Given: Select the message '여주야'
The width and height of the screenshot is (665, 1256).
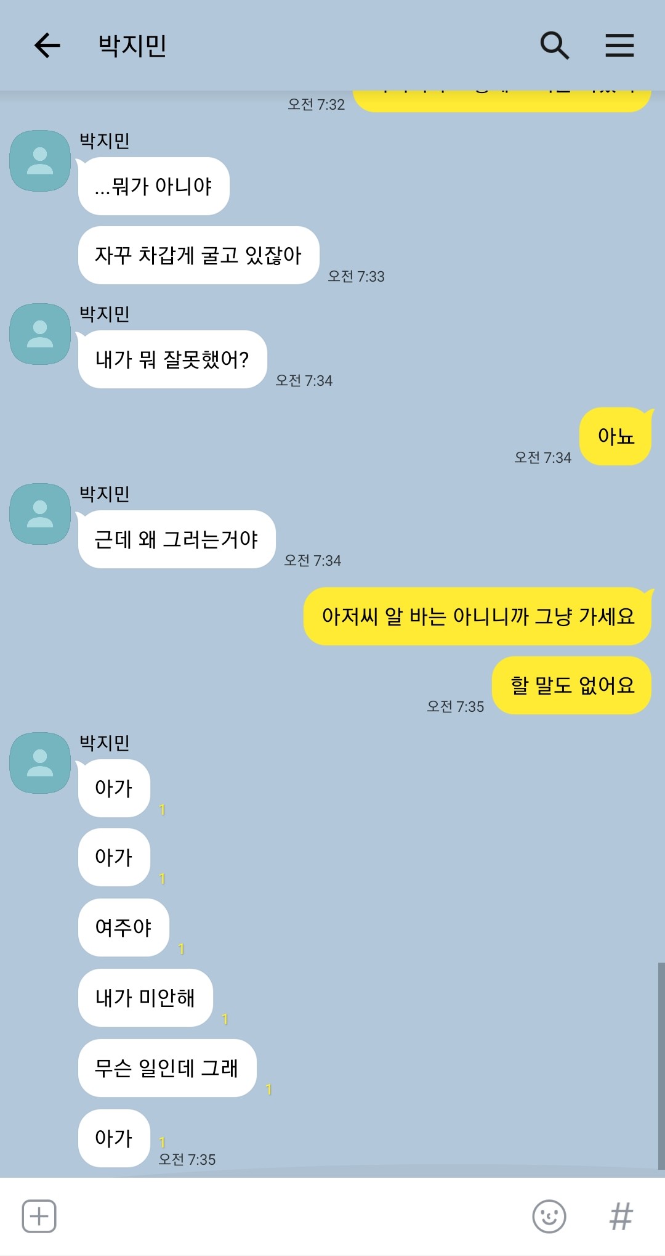Looking at the screenshot, I should (x=123, y=928).
